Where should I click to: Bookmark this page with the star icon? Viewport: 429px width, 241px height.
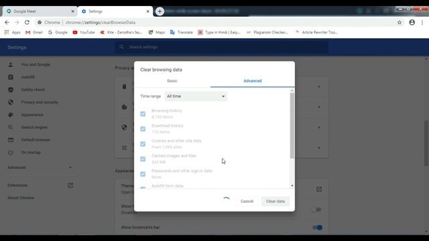tap(400, 22)
